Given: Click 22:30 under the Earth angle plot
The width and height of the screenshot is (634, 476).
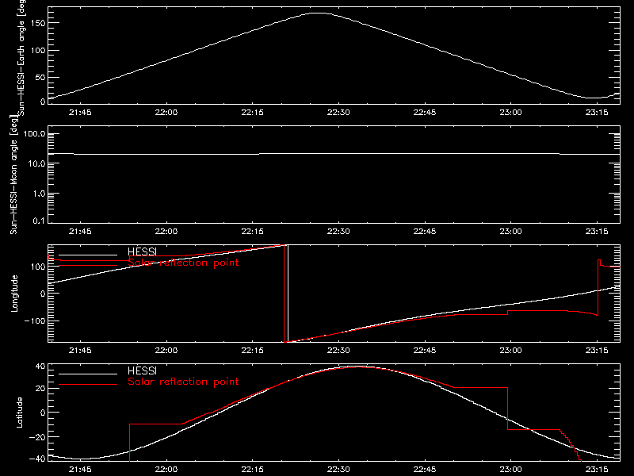Looking at the screenshot, I should click(338, 112).
